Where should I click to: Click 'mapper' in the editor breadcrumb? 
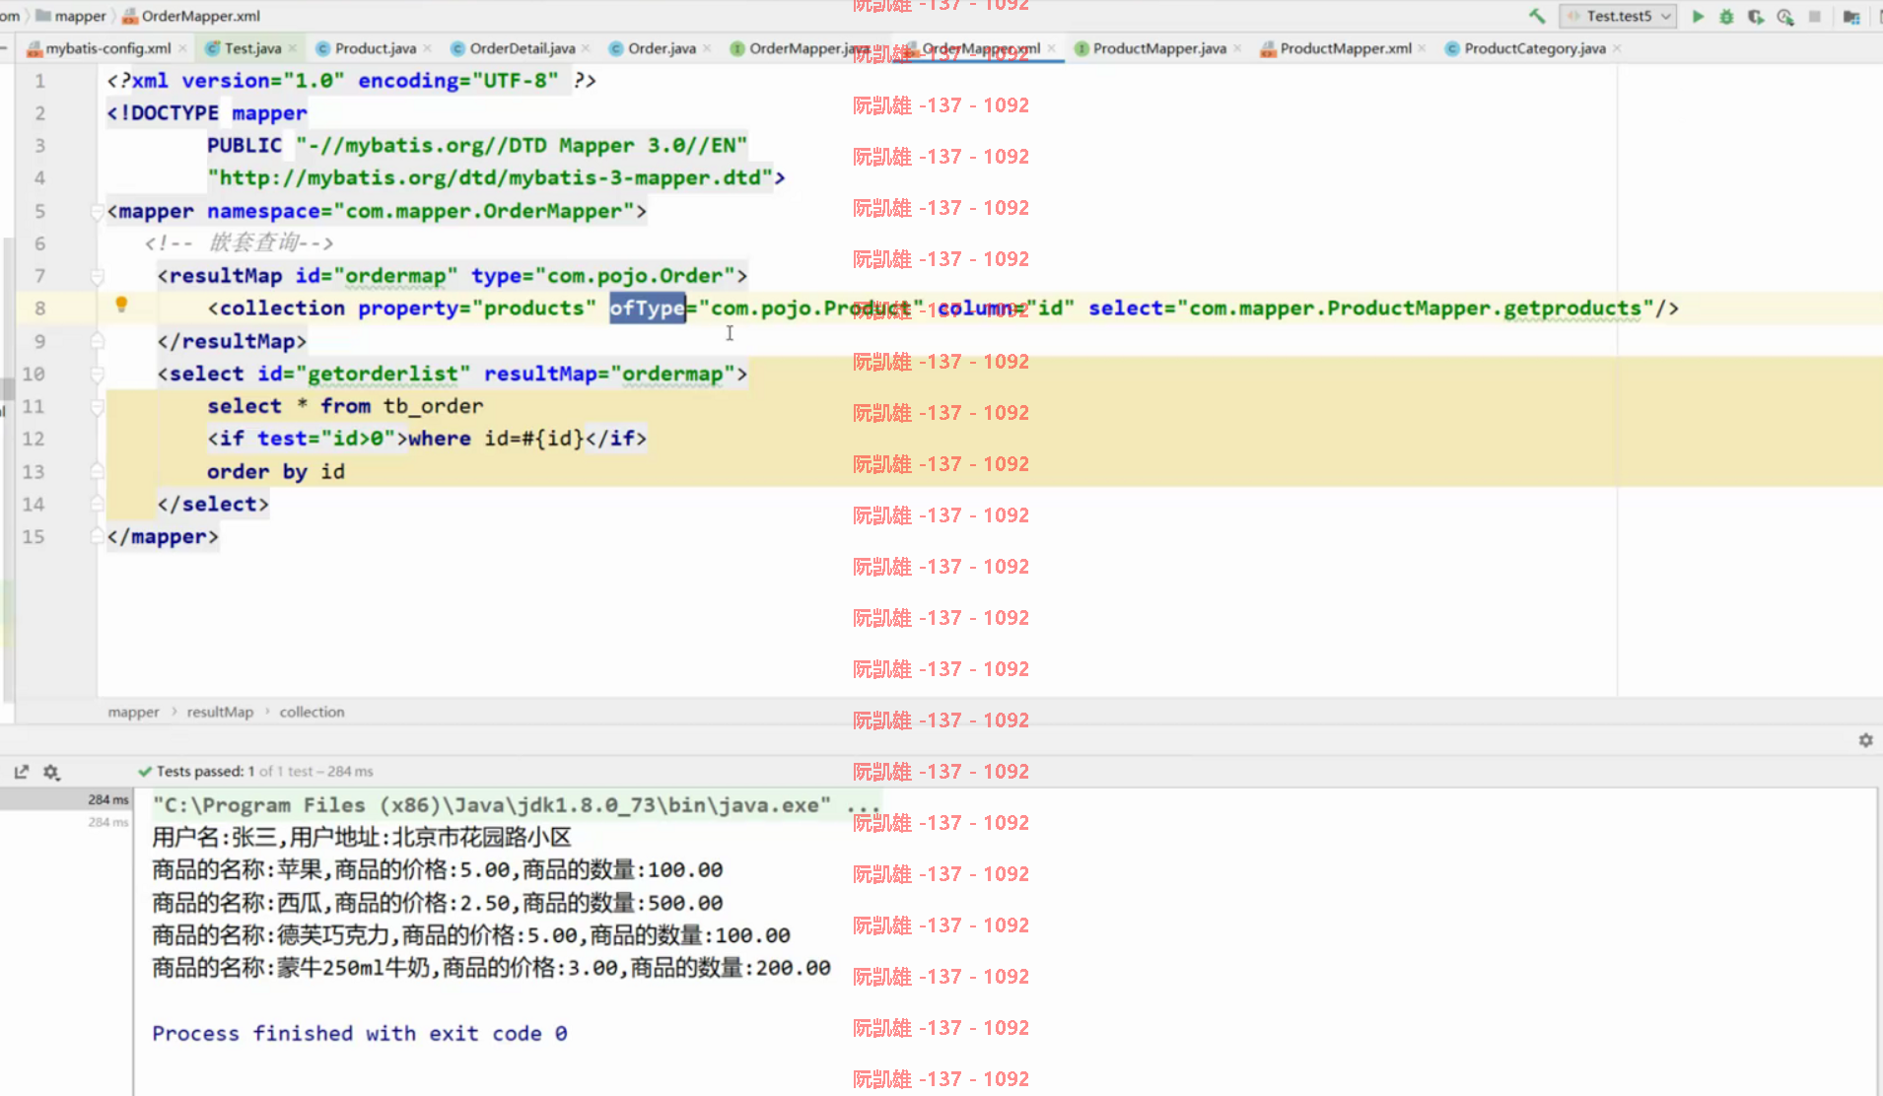[x=133, y=712]
